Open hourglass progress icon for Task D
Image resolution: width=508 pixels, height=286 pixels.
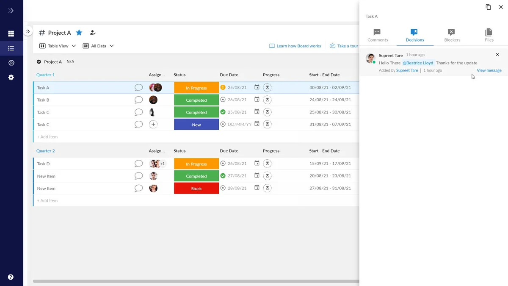click(267, 164)
